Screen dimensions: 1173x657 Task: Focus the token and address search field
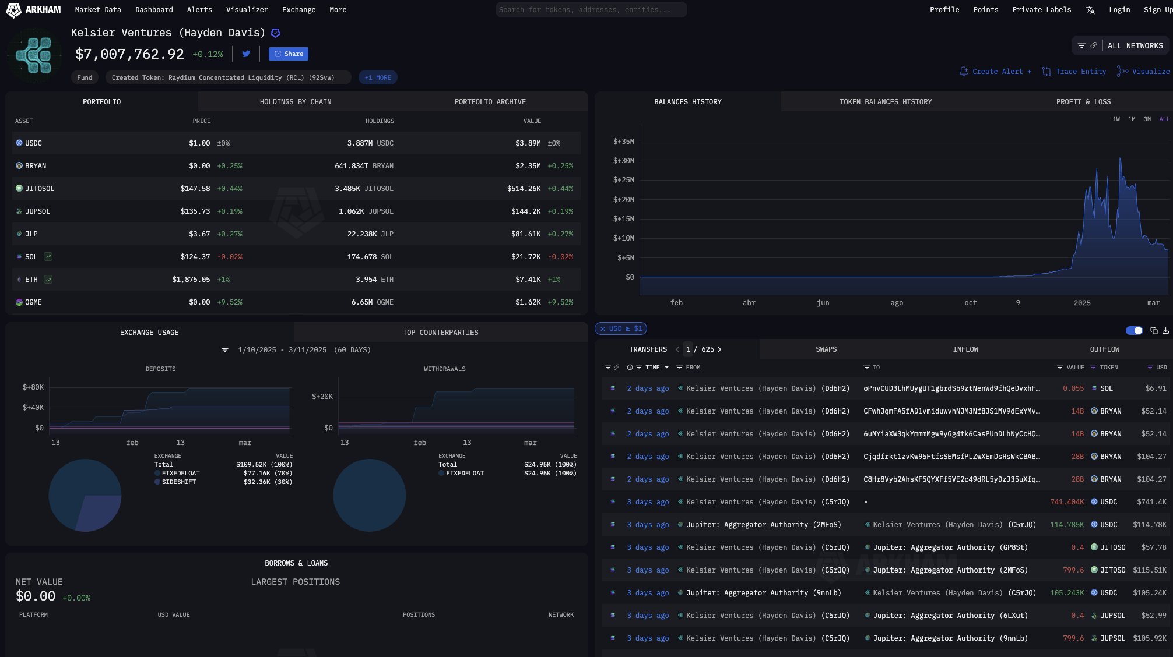591,10
